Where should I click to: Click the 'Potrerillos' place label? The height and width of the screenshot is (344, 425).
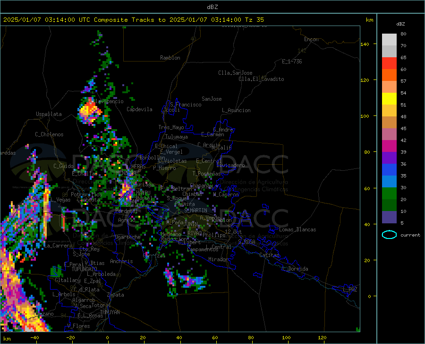tap(86, 194)
